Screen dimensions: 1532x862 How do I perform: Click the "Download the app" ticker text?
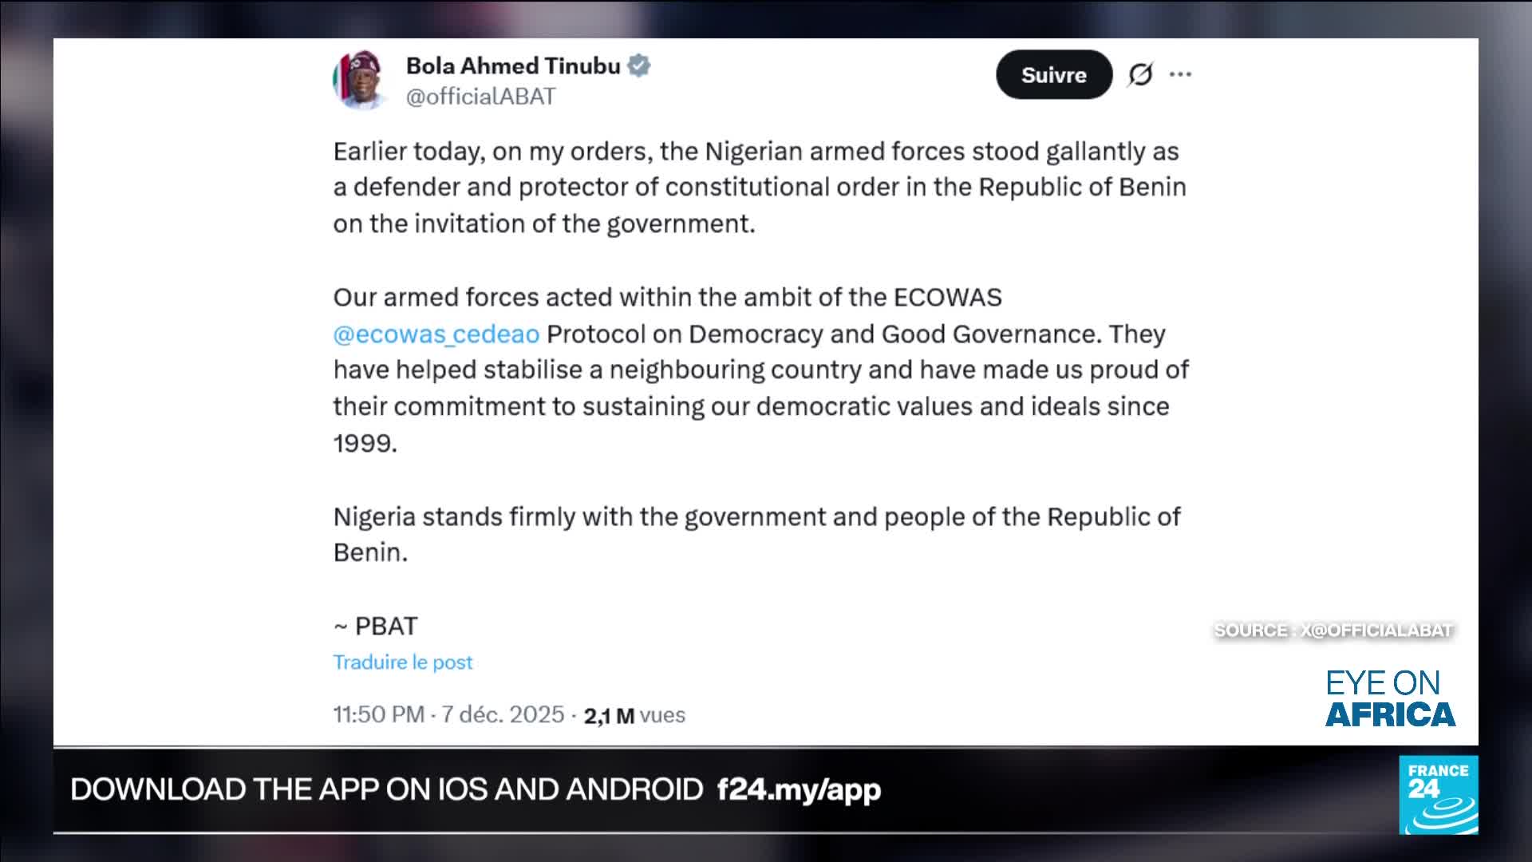tap(386, 789)
